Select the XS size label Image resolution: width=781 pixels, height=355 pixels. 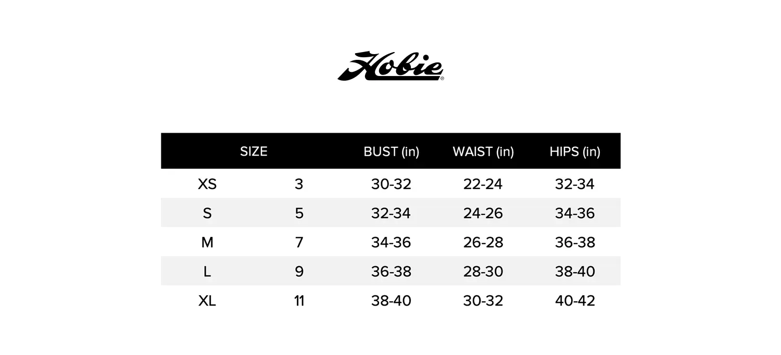click(207, 184)
